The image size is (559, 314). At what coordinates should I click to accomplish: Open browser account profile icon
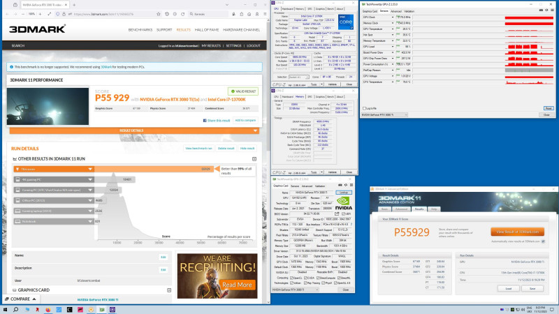257,14
